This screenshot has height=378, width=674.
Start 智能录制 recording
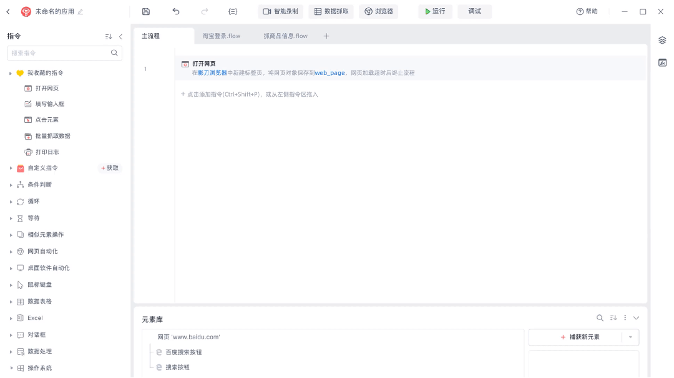[280, 12]
